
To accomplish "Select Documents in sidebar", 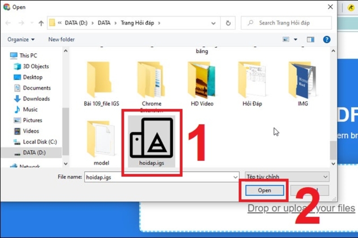I will coord(32,88).
